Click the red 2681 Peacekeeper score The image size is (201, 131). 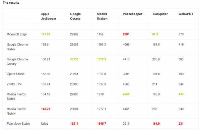tap(126, 35)
